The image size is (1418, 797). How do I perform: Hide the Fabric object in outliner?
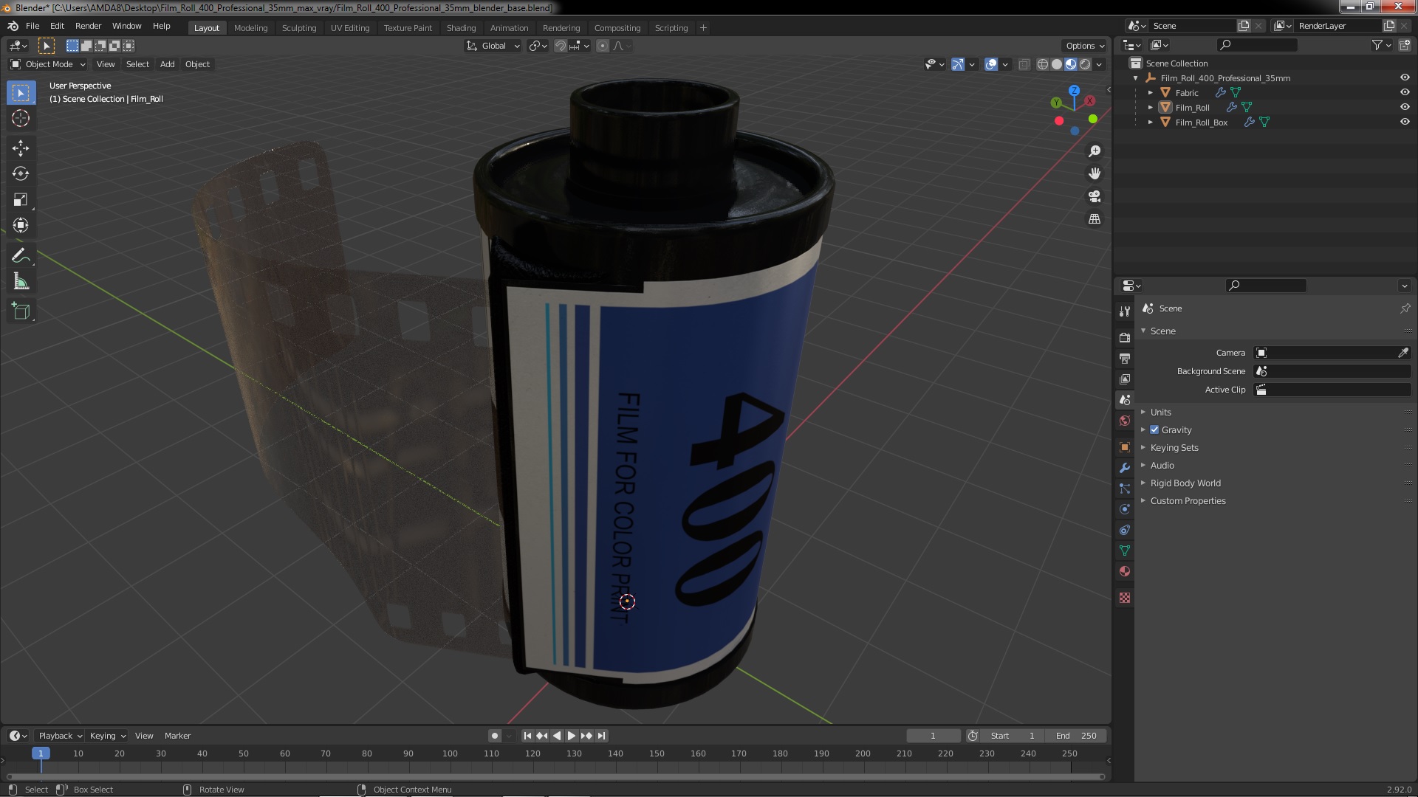1404,92
